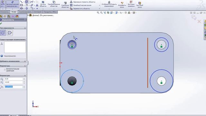Choose the center-based circle type
206x116 pixels.
click(3, 33)
